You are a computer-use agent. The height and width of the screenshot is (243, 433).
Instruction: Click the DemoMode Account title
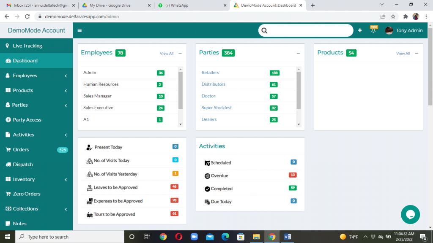pyautogui.click(x=36, y=30)
